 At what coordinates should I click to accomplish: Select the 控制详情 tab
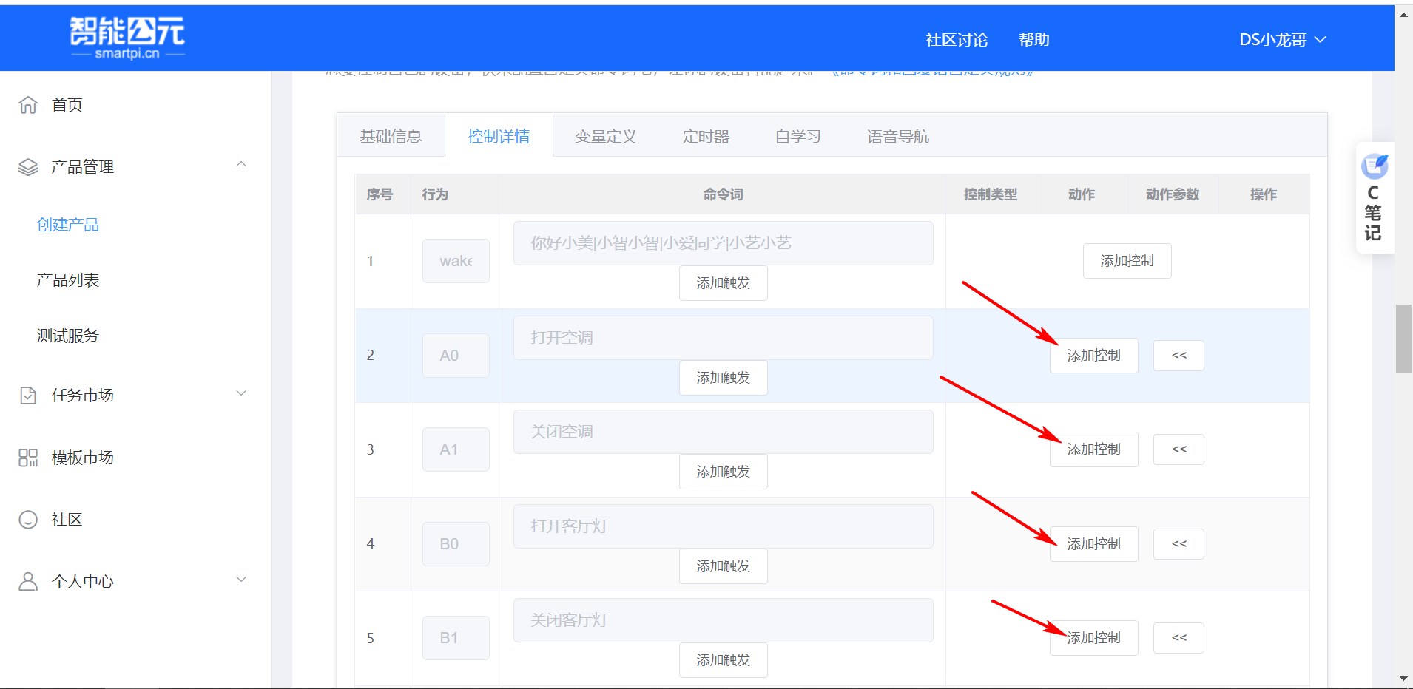[x=499, y=136]
